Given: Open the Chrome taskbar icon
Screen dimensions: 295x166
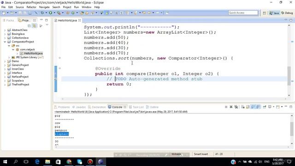Looking at the screenshot, I should [69, 162].
